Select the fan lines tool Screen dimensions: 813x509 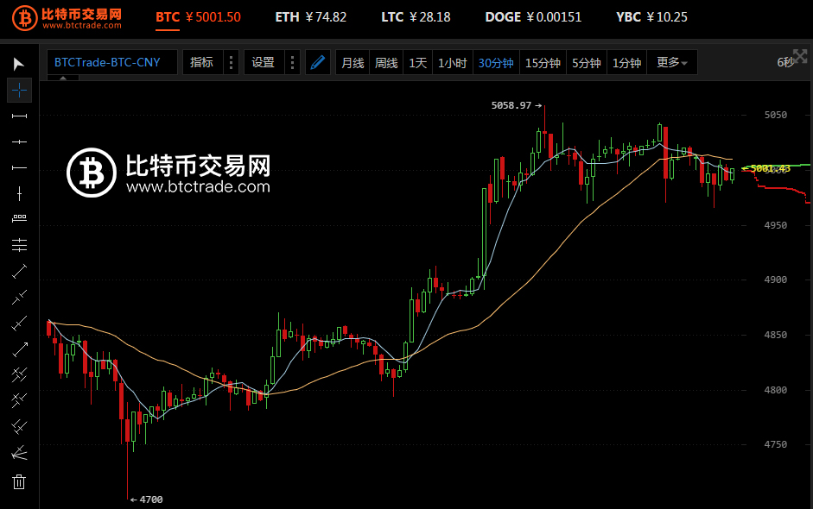[19, 454]
